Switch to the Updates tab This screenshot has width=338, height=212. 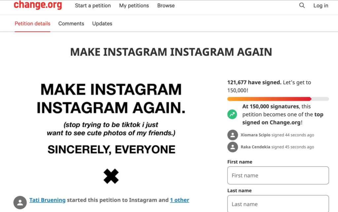click(x=102, y=23)
